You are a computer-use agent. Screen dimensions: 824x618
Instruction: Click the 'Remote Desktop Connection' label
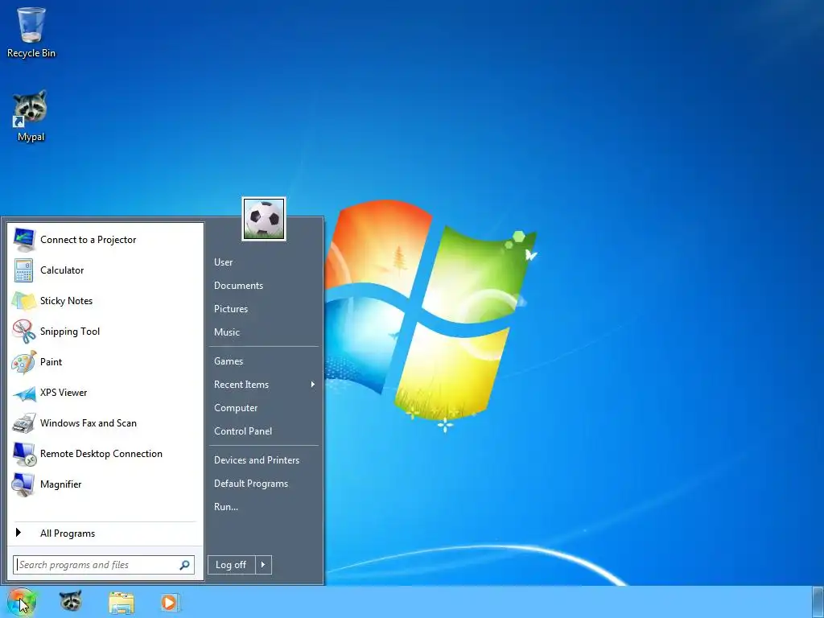101,454
